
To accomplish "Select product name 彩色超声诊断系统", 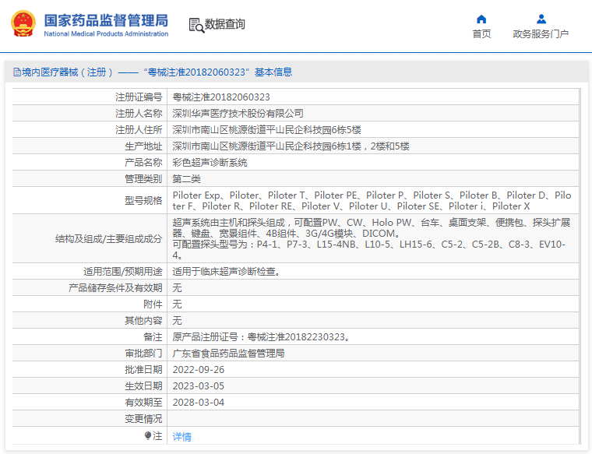I will [x=210, y=163].
